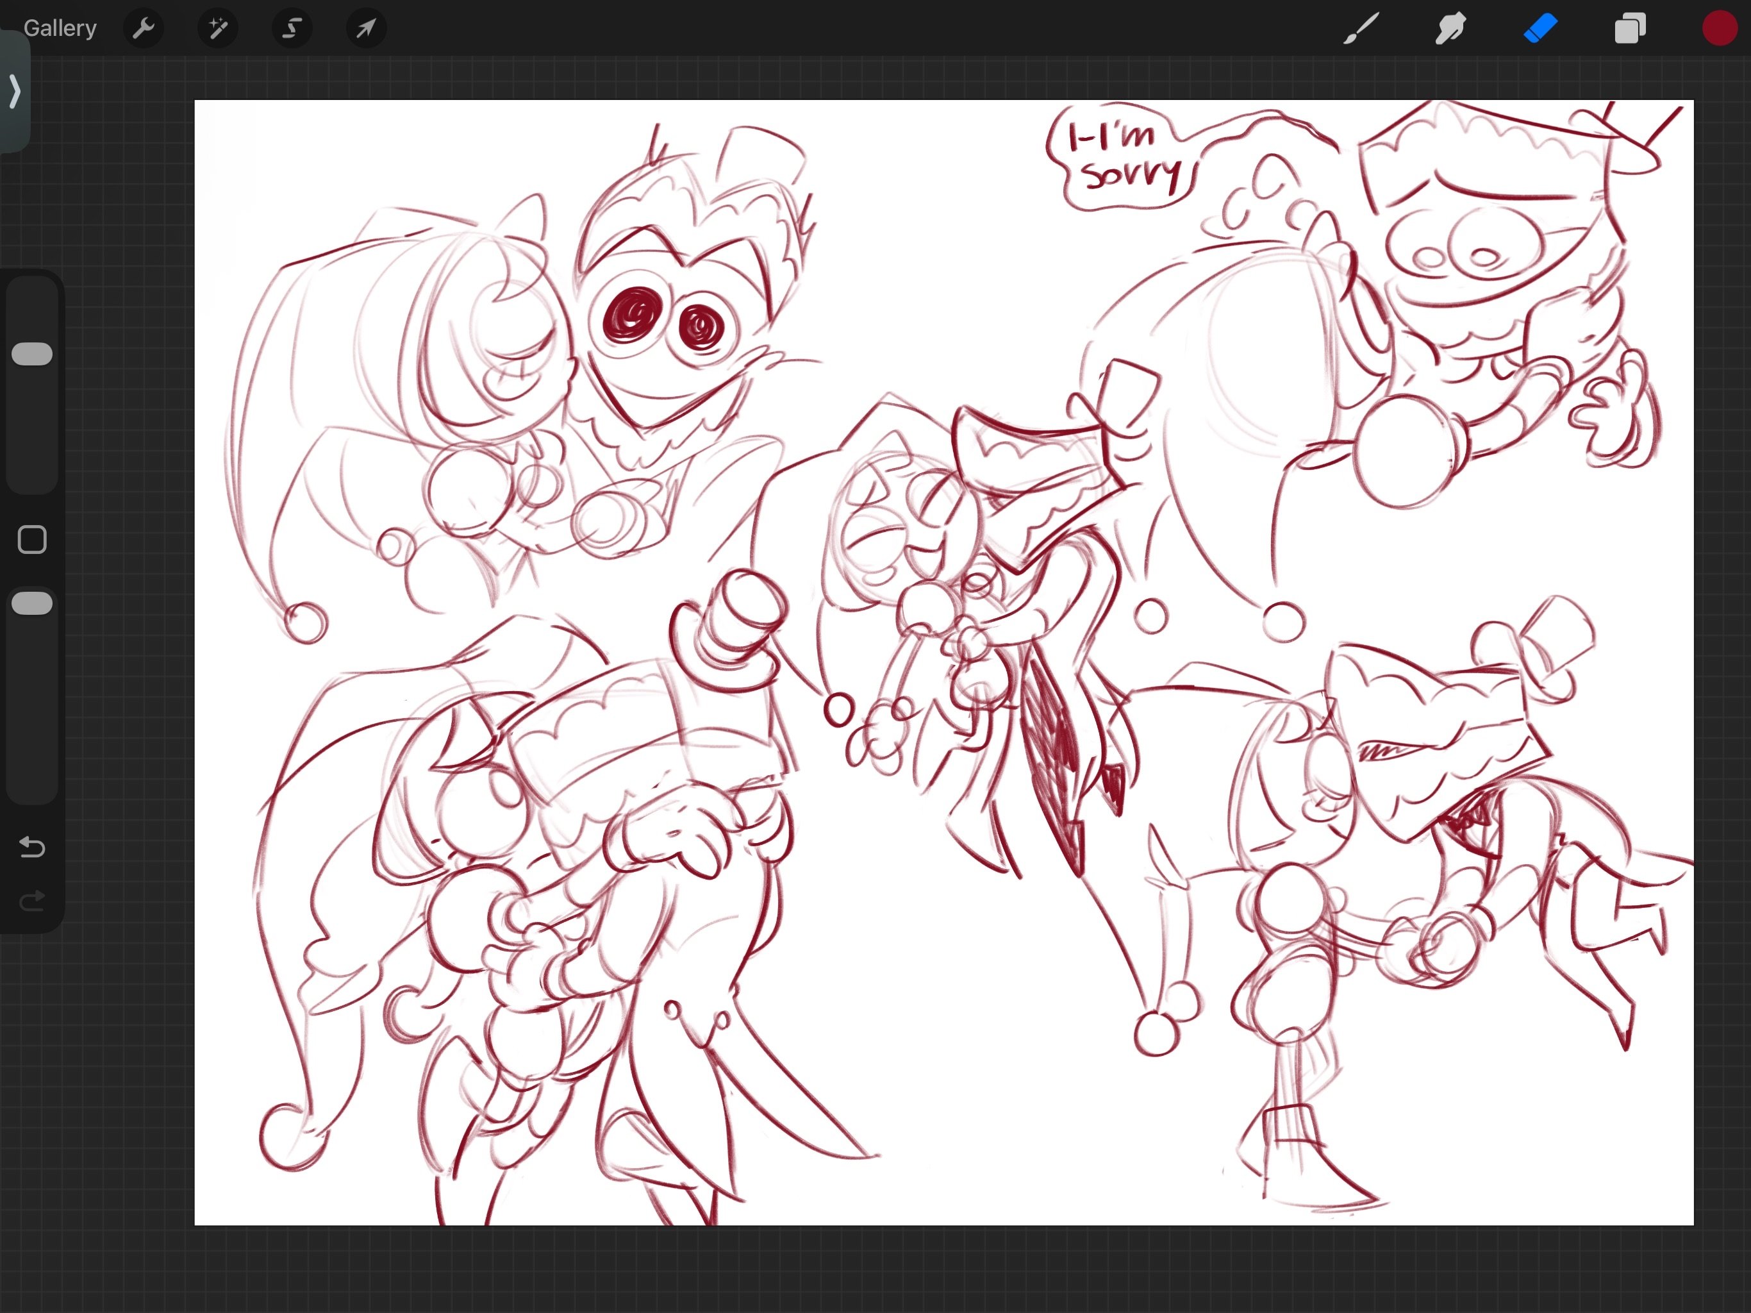The height and width of the screenshot is (1313, 1751).
Task: Redo the last undone stroke
Action: click(33, 901)
